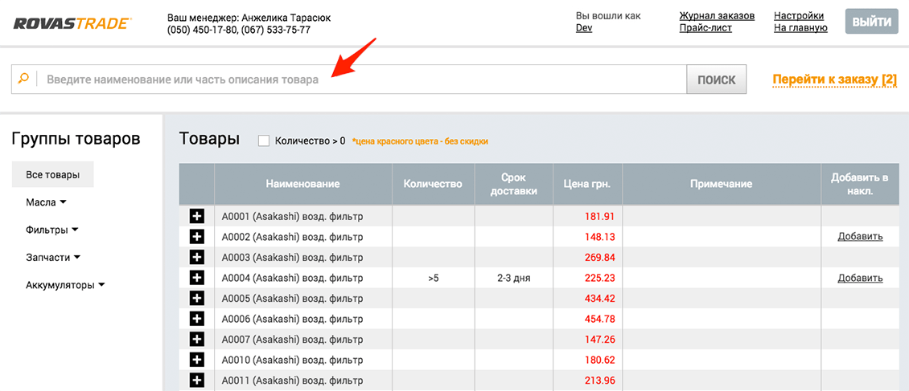Go to На главную link
The width and height of the screenshot is (909, 391).
coord(800,28)
